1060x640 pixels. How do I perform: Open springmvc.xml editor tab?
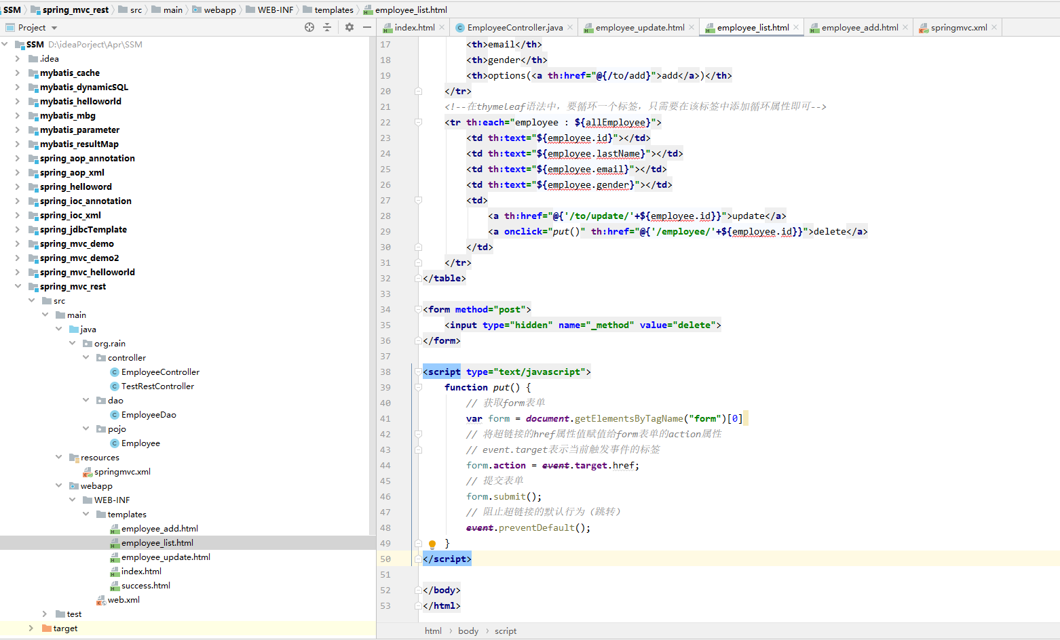(x=959, y=27)
